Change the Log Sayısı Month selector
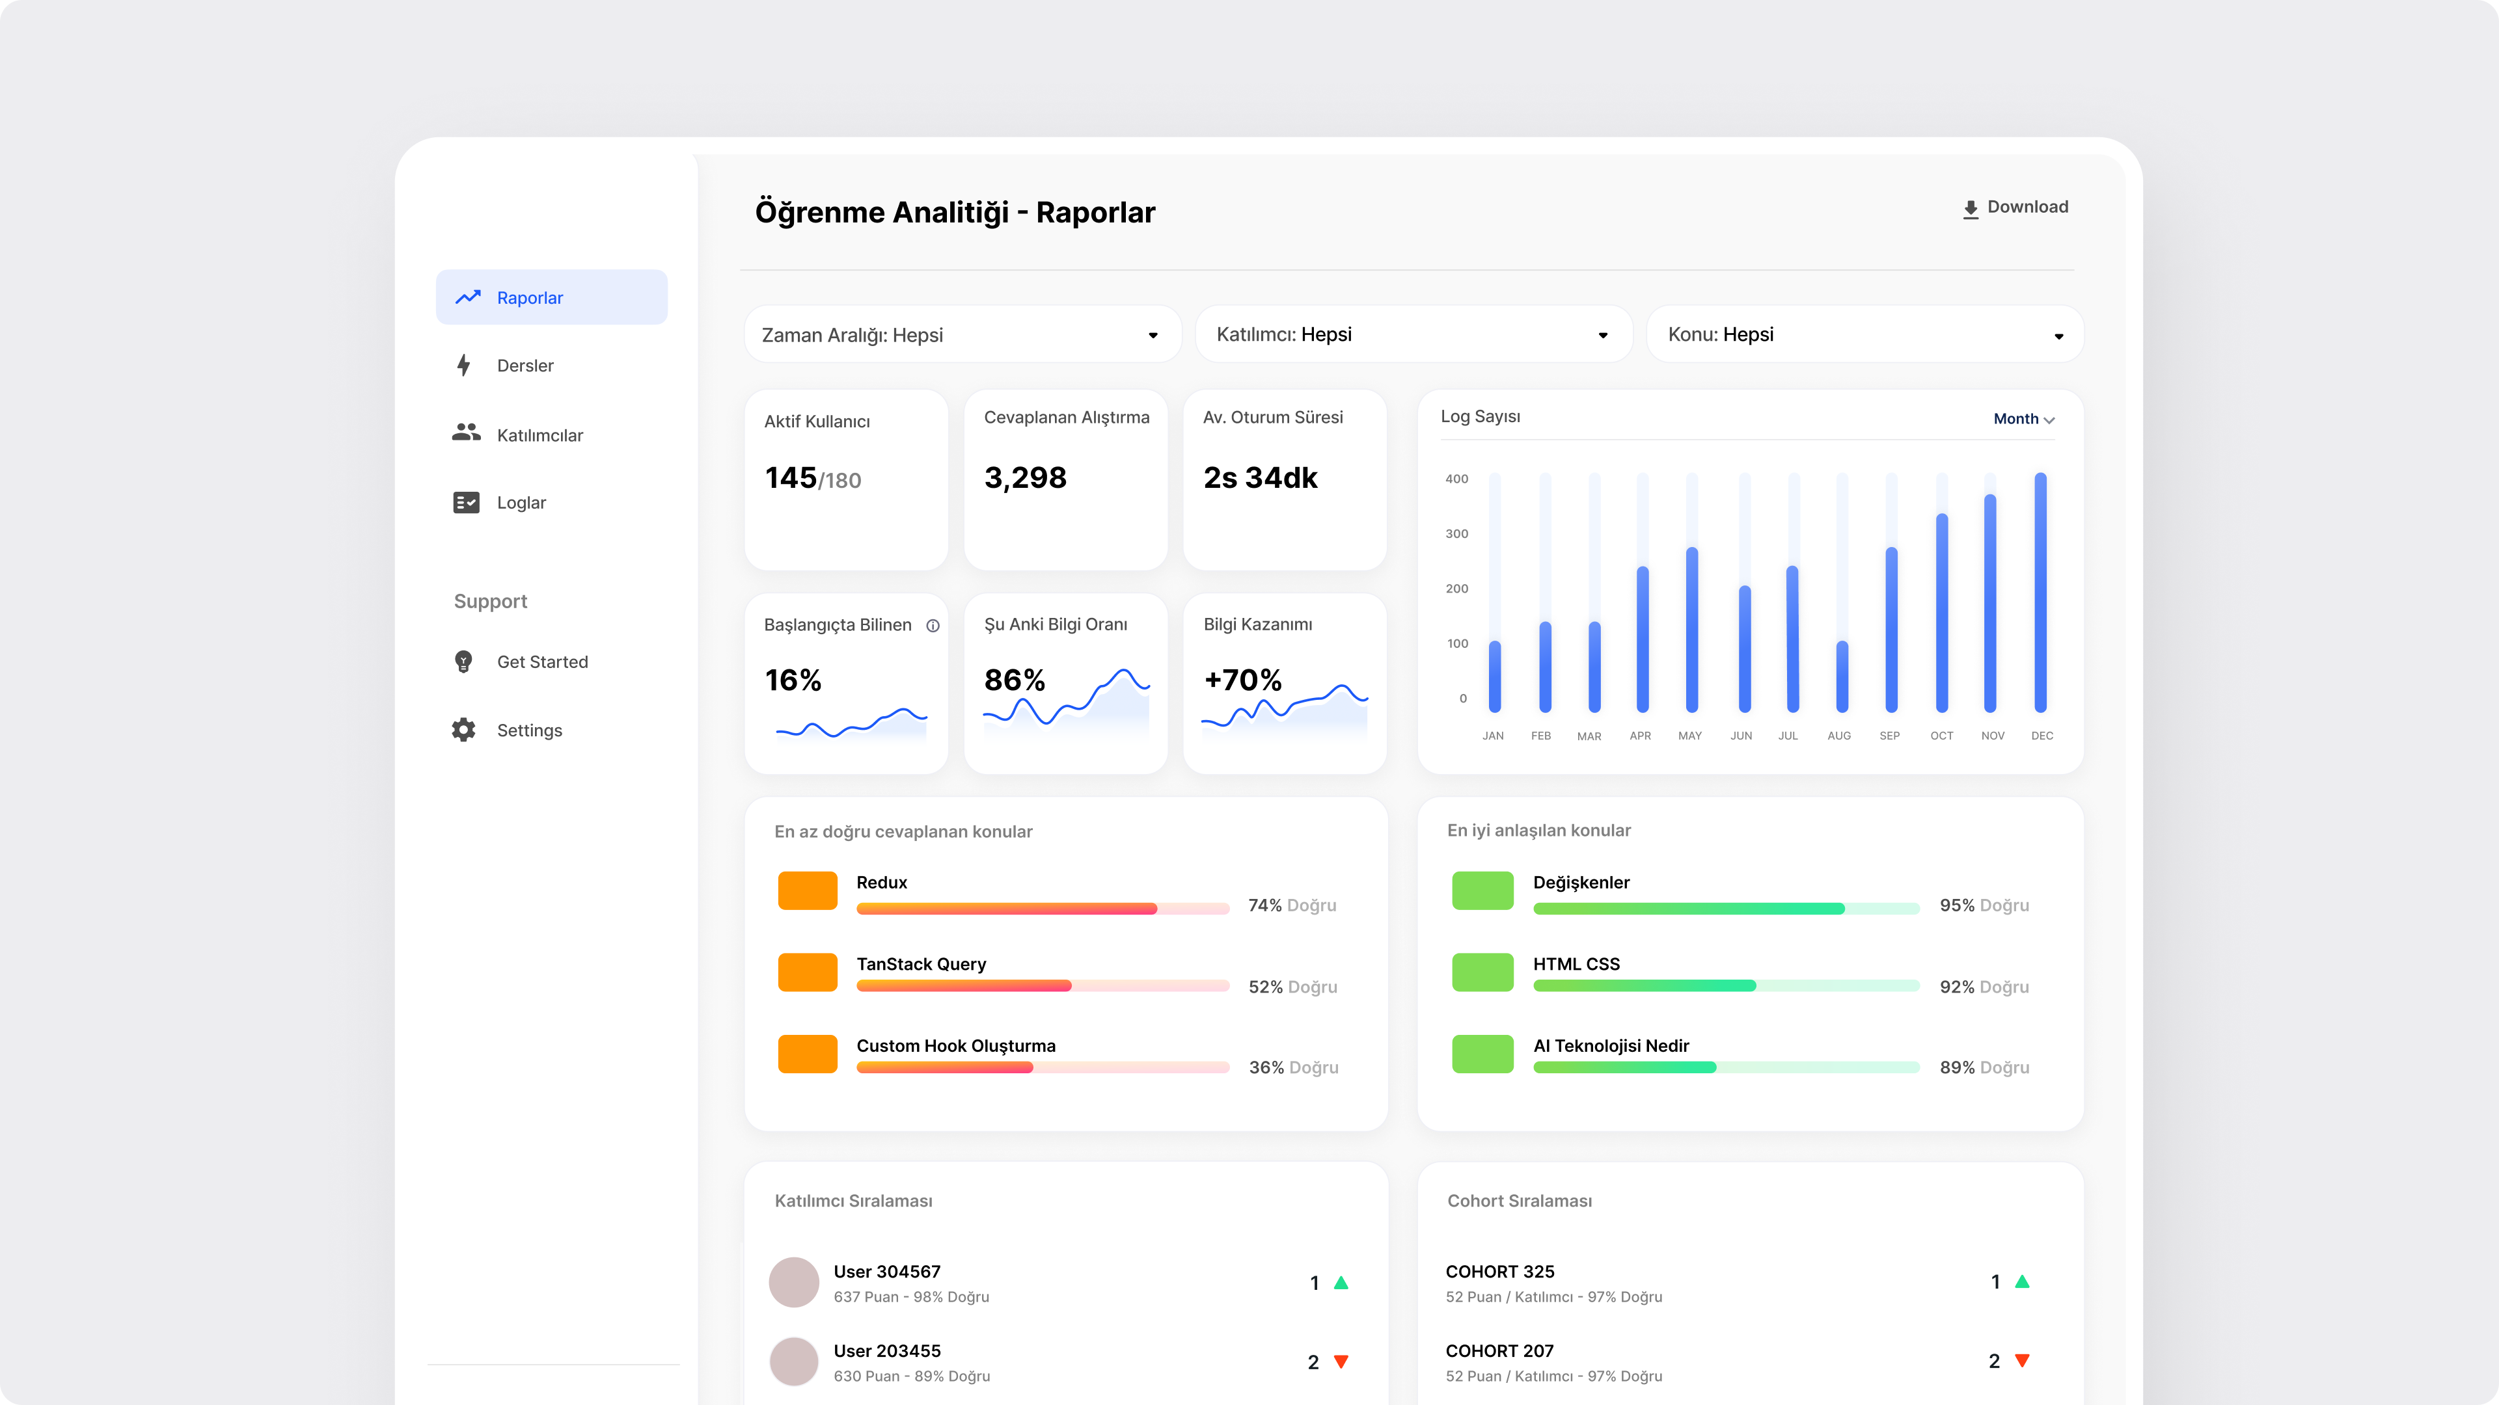Image resolution: width=2499 pixels, height=1405 pixels. coord(2024,419)
